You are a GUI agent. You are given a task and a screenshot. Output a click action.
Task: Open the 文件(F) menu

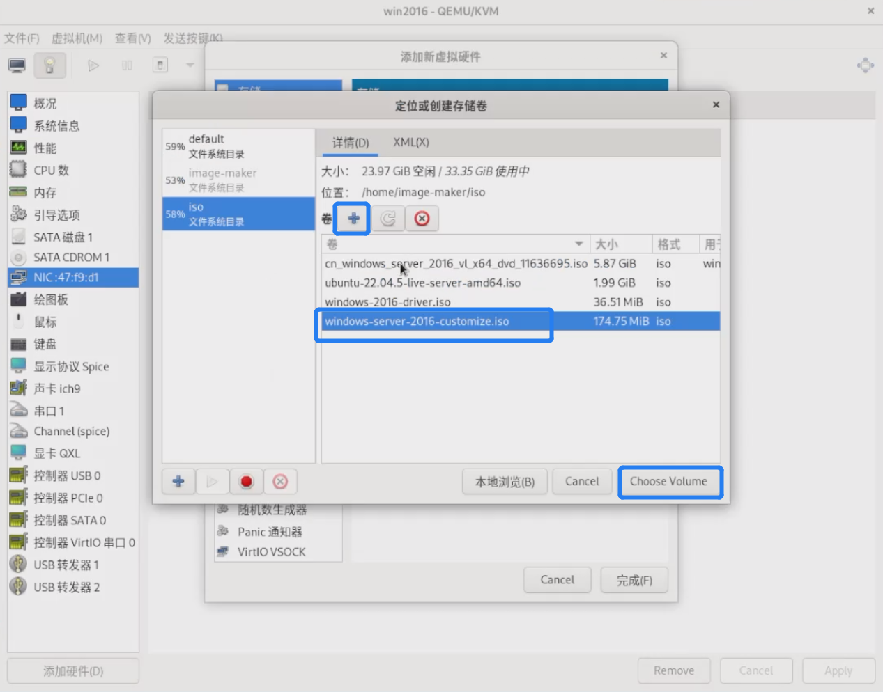pyautogui.click(x=22, y=38)
